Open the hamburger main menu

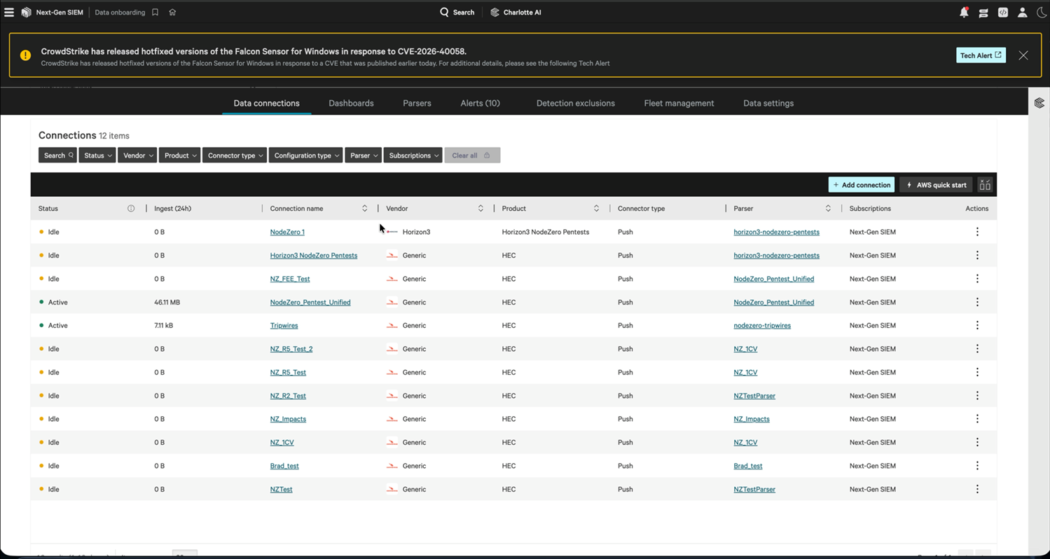(9, 12)
